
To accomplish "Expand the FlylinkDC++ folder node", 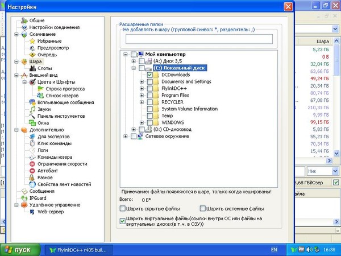I will pos(142,89).
